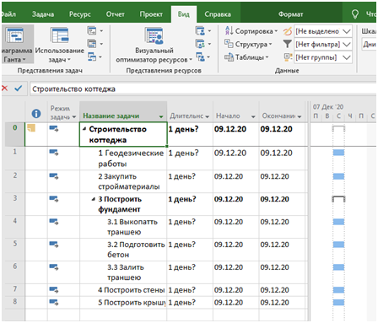Click the note icon in row 0

pos(31,128)
